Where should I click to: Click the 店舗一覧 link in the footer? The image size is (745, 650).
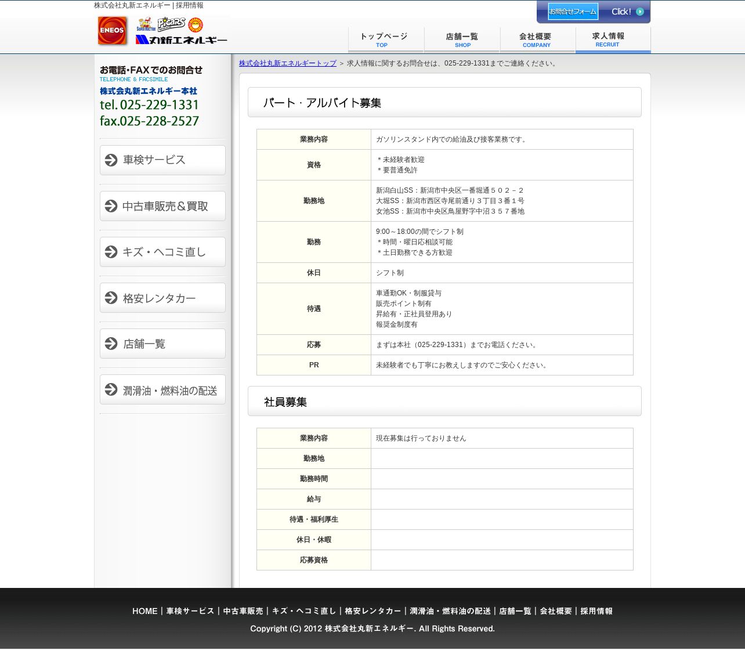(515, 611)
